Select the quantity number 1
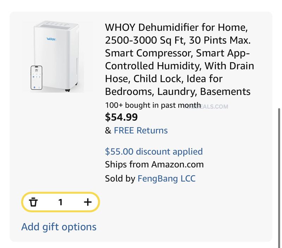Viewport: 282px width, 248px height. [x=60, y=202]
